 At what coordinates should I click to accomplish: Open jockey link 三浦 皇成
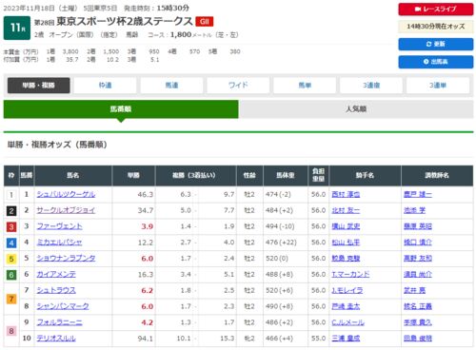(x=346, y=339)
